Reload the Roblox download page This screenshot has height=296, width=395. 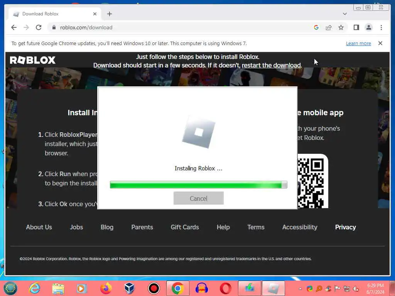click(x=39, y=27)
